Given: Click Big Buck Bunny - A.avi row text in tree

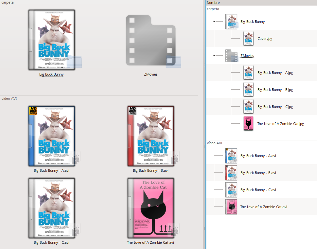Looking at the screenshot, I should point(258,156).
